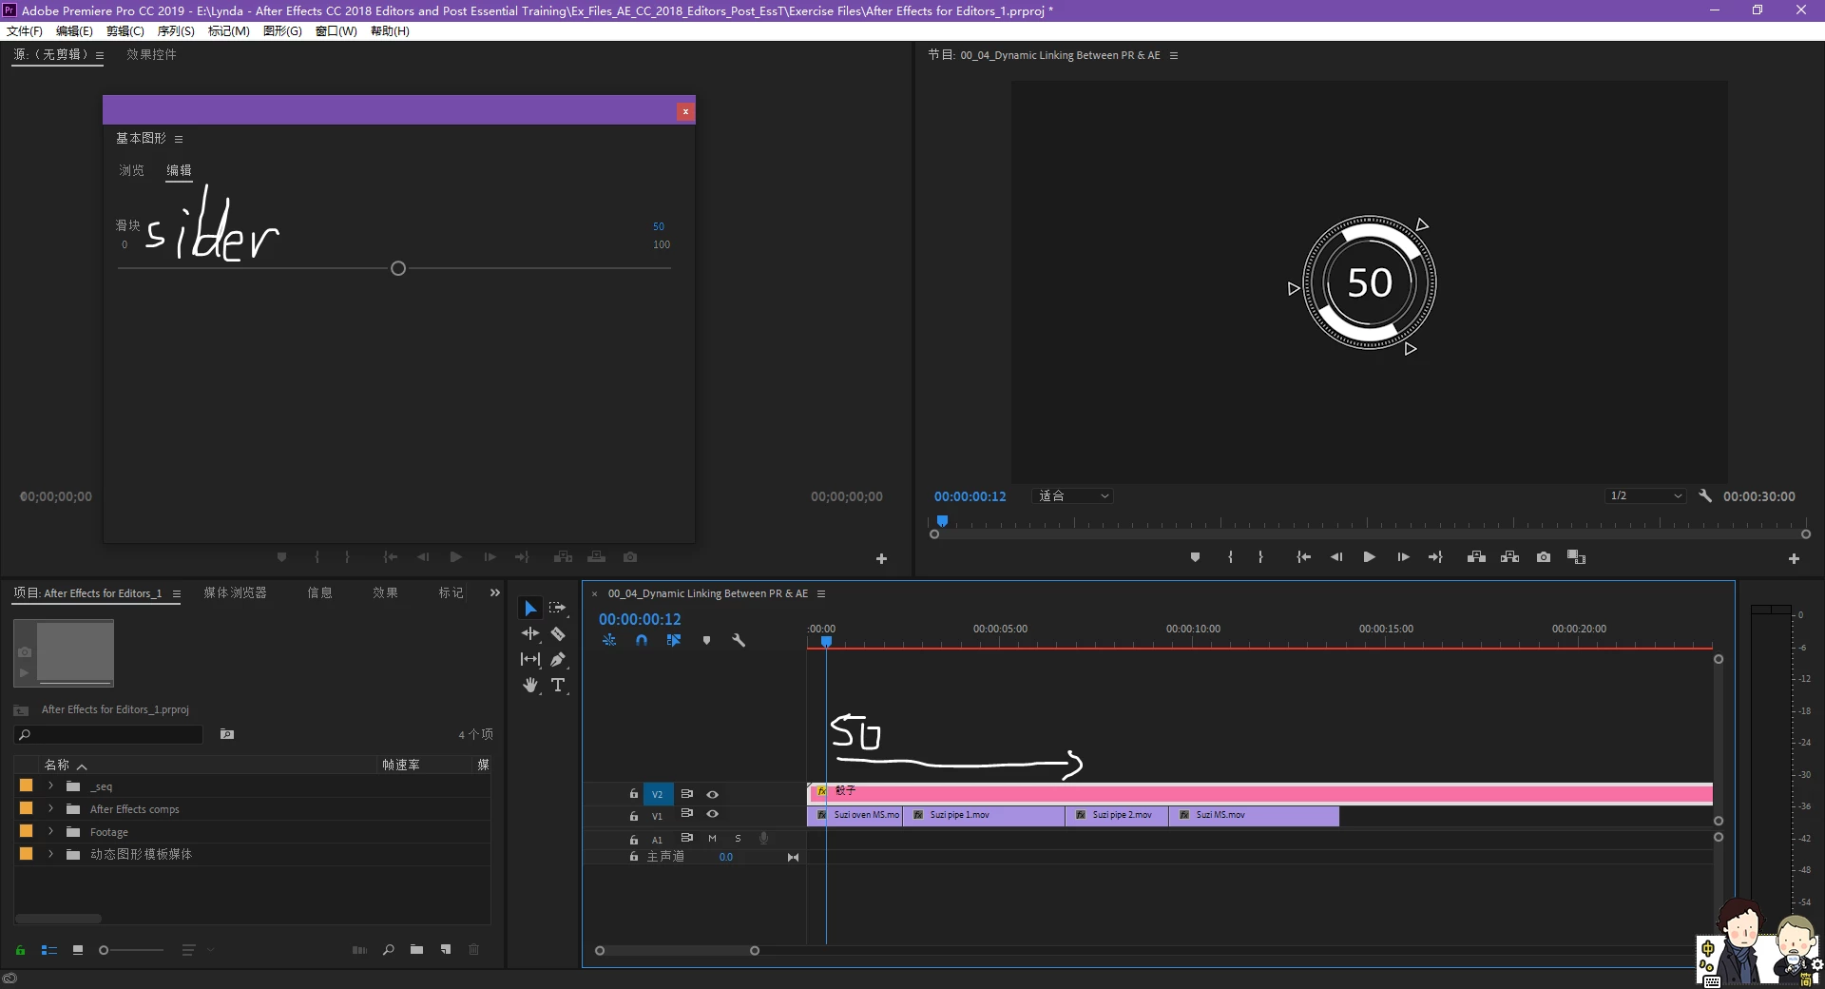Screen dimensions: 1825x989
Task: Select the Hand tool
Action: point(530,685)
